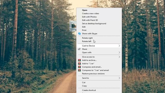Image resolution: width=165 pixels, height=93 pixels.
Task: Click WinRAR icon next to Add to "1.rar"
Action: 79,64
